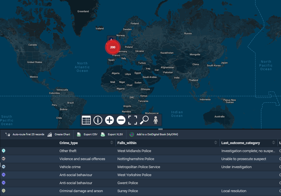Click the red 200 cluster marker

coord(112,47)
